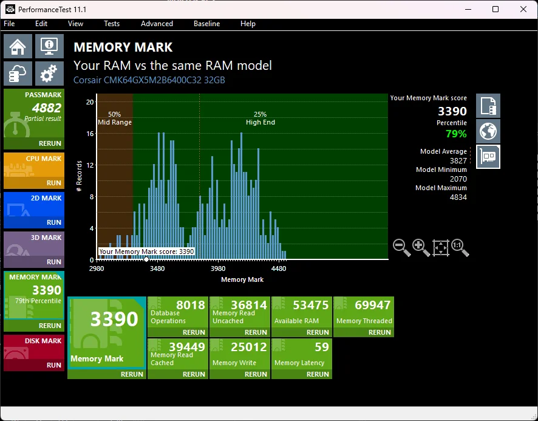Open the Tests menu

click(x=112, y=24)
